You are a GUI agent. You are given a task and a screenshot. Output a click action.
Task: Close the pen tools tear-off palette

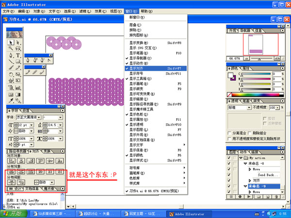click(50, 55)
